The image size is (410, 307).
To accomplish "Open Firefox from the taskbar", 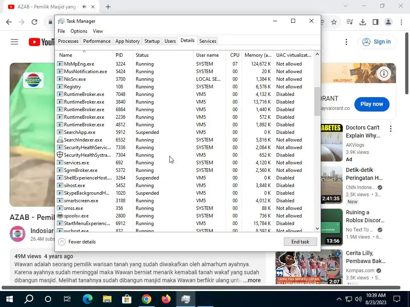I will pos(166,299).
